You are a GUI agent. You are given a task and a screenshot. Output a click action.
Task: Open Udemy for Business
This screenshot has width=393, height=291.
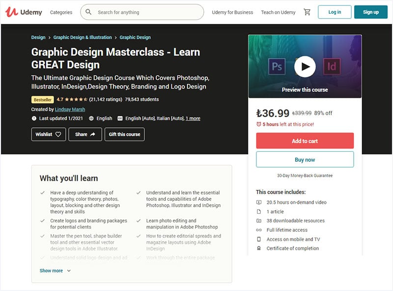click(232, 12)
